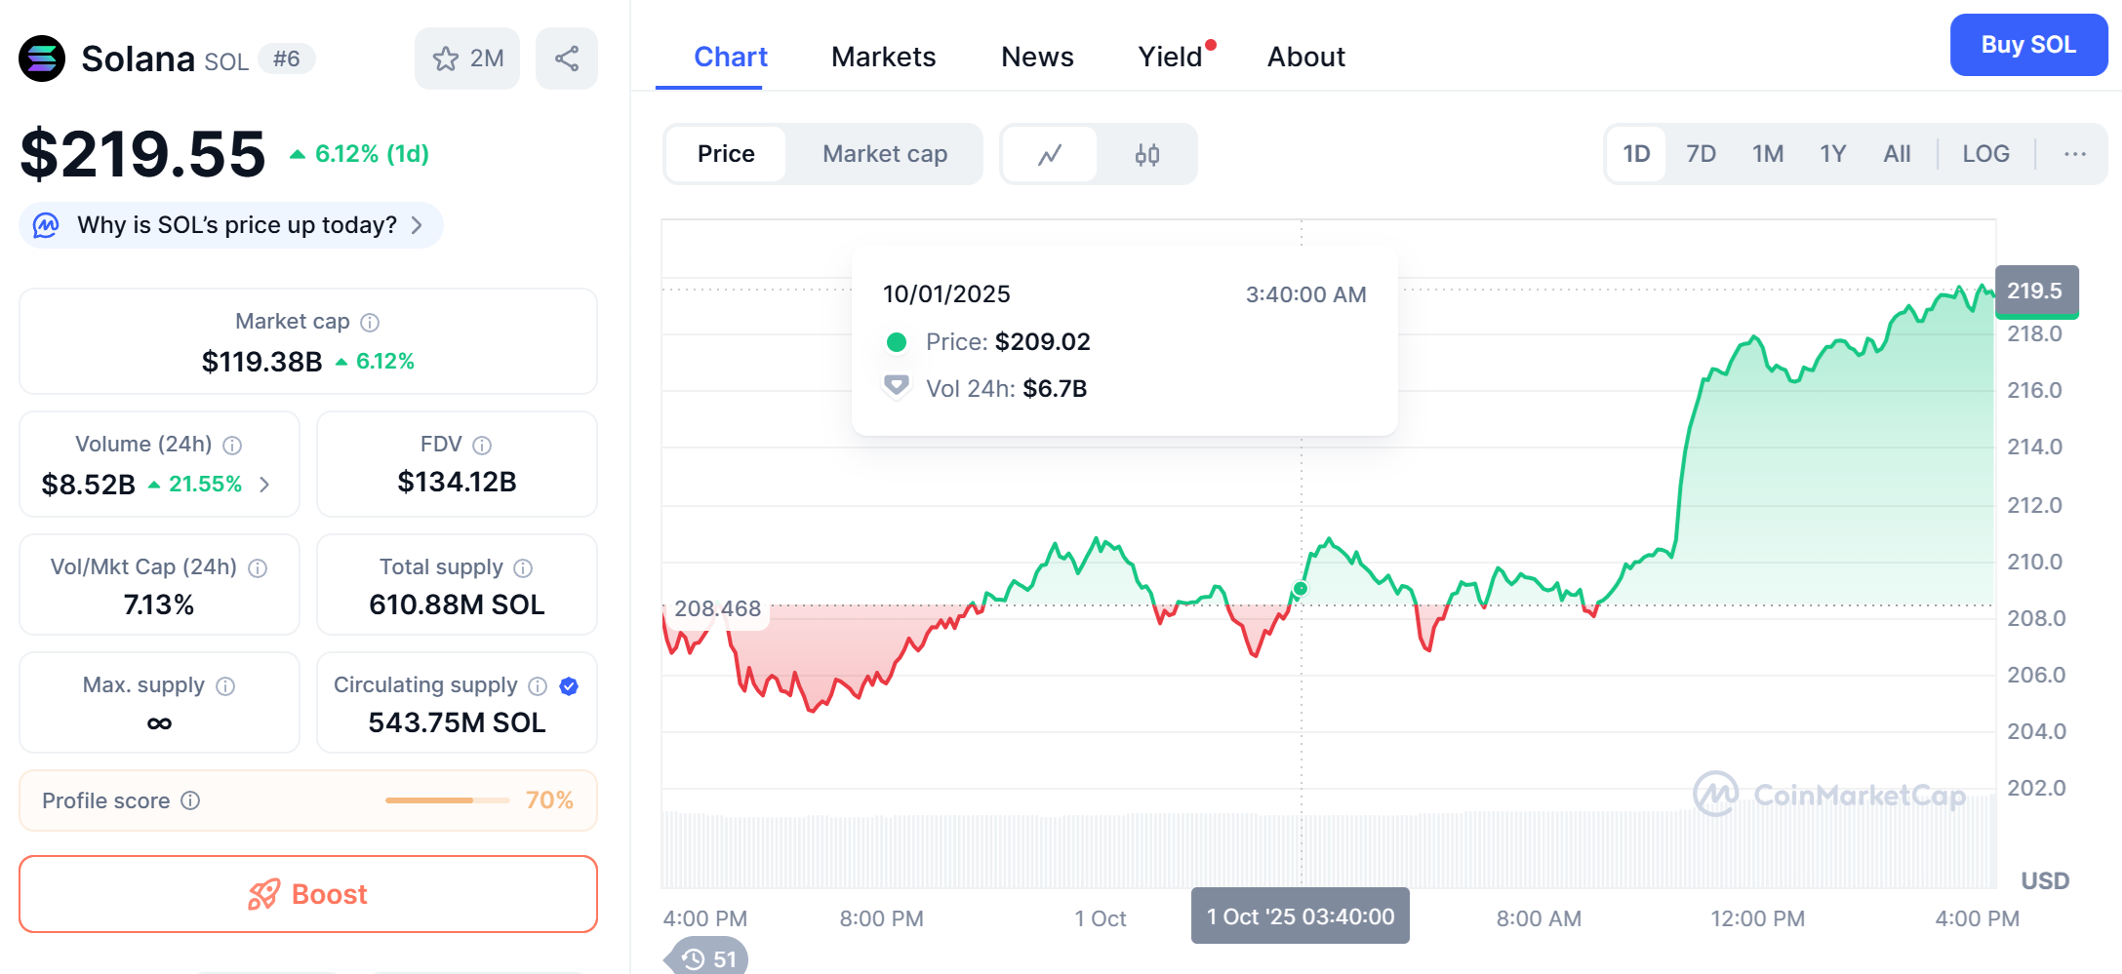The height and width of the screenshot is (974, 2122).
Task: Click the share icon button
Action: 566,59
